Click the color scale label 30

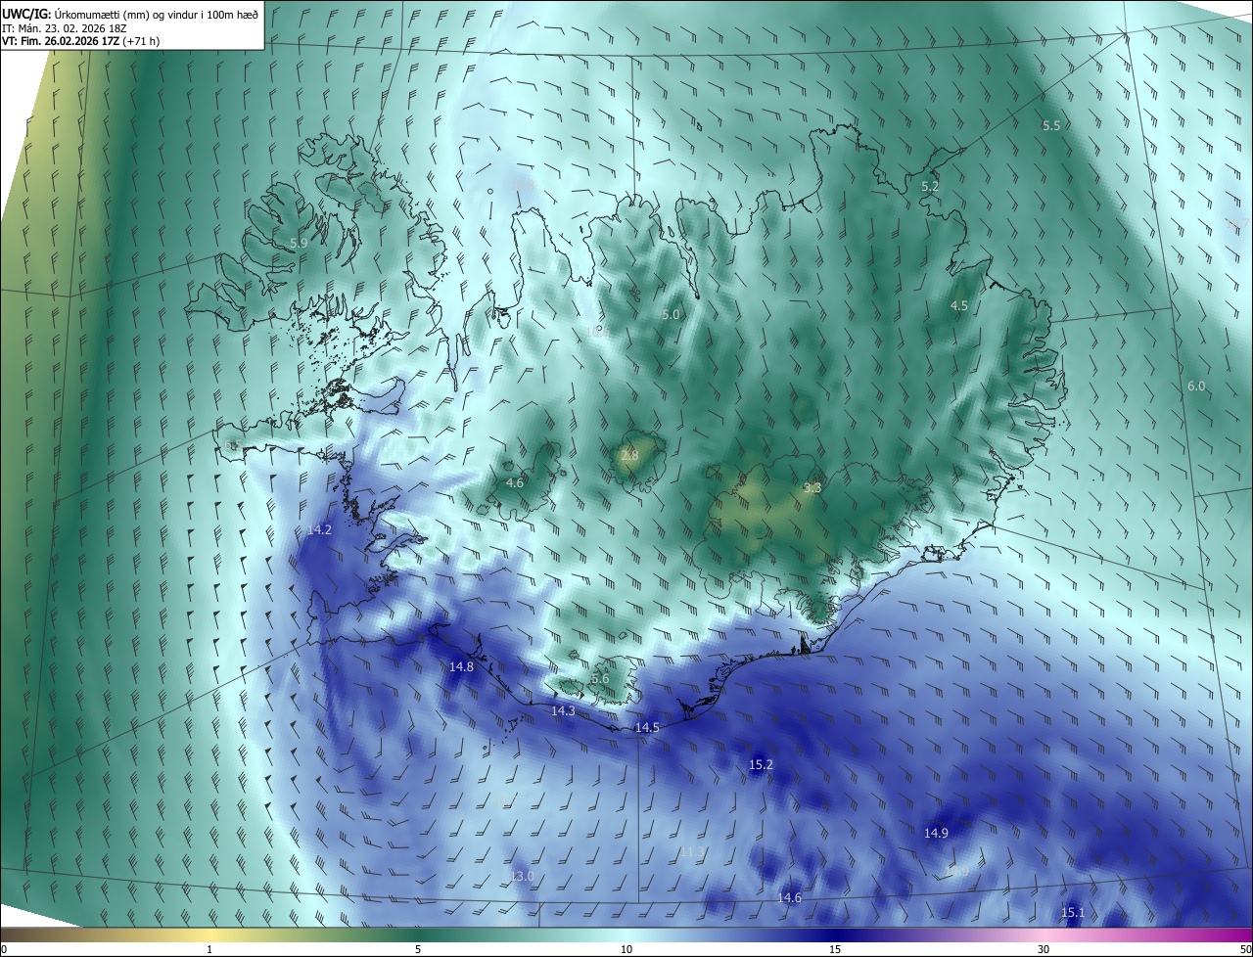point(1044,949)
